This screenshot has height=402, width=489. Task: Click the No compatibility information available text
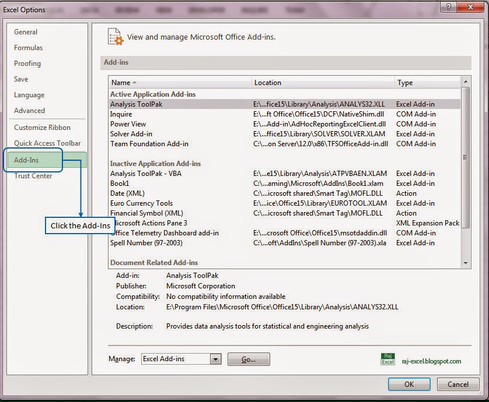pyautogui.click(x=226, y=297)
